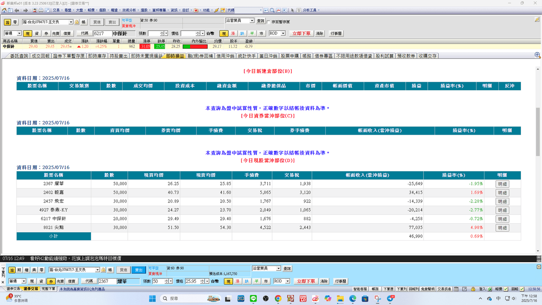542x305 pixels.
Task: Select 現 trade type in the upper order row
Action: 28,33
